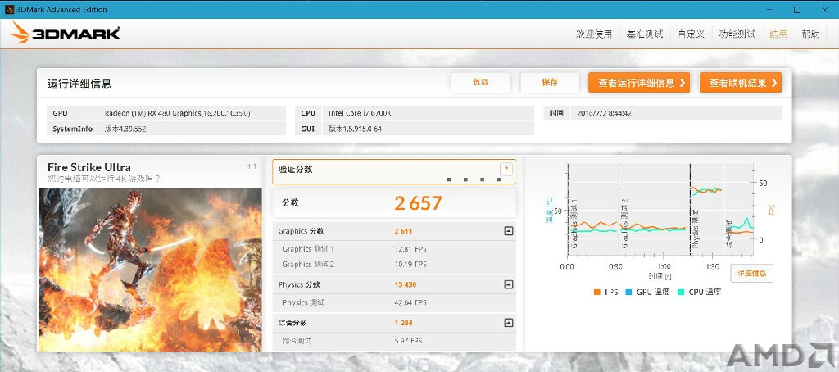Screen dimensions: 839x372
Task: Click the 3DMark logo in the header
Action: [x=65, y=33]
